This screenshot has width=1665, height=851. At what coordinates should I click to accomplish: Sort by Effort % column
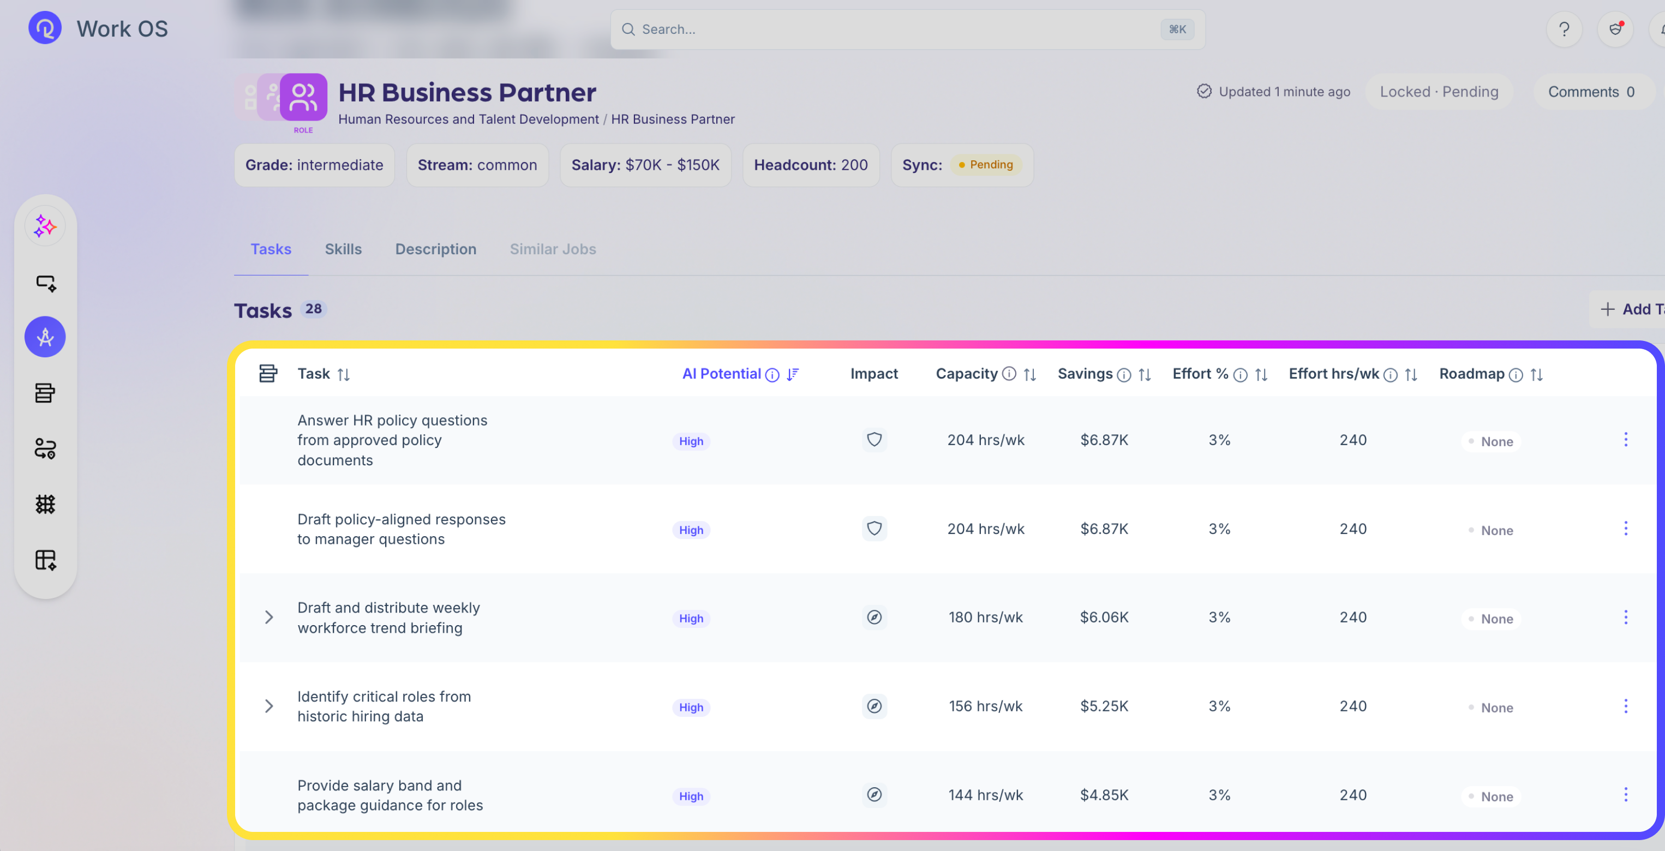pos(1260,374)
